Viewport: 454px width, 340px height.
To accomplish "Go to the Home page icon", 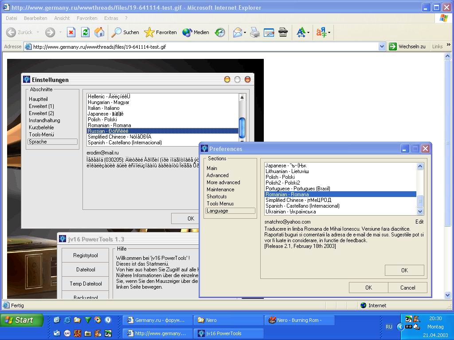I will [99, 32].
